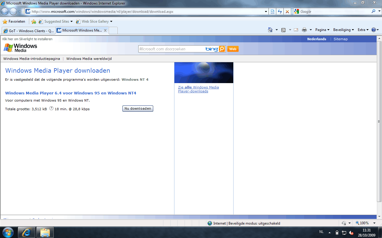This screenshot has width=382, height=238.
Task: Open Windows Media wereldwijd menu item
Action: click(89, 59)
